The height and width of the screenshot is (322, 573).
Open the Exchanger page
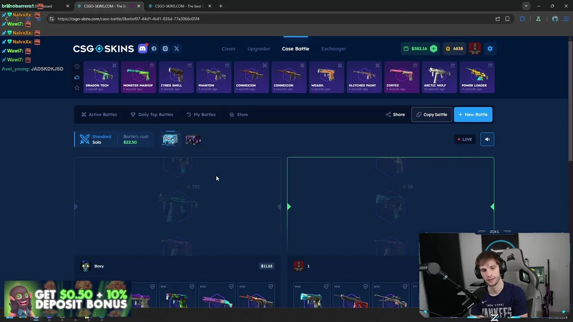click(x=334, y=49)
